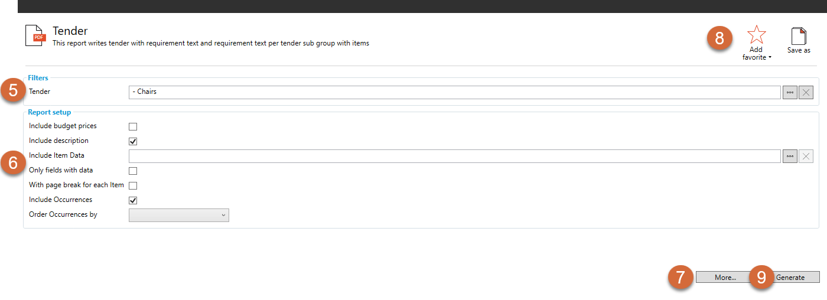The width and height of the screenshot is (827, 300).
Task: Click the Add favorite star icon
Action: point(756,35)
